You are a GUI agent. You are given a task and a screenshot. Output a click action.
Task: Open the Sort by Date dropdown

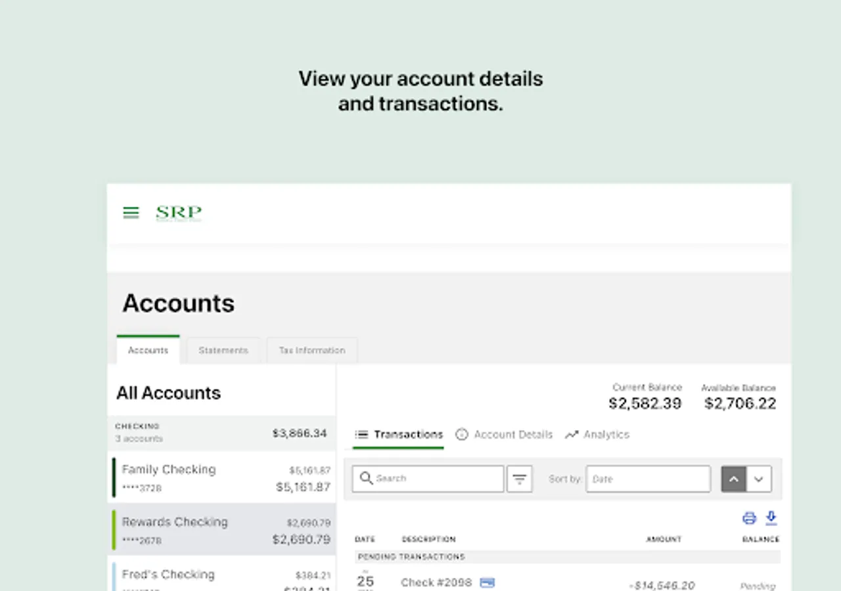tap(648, 479)
